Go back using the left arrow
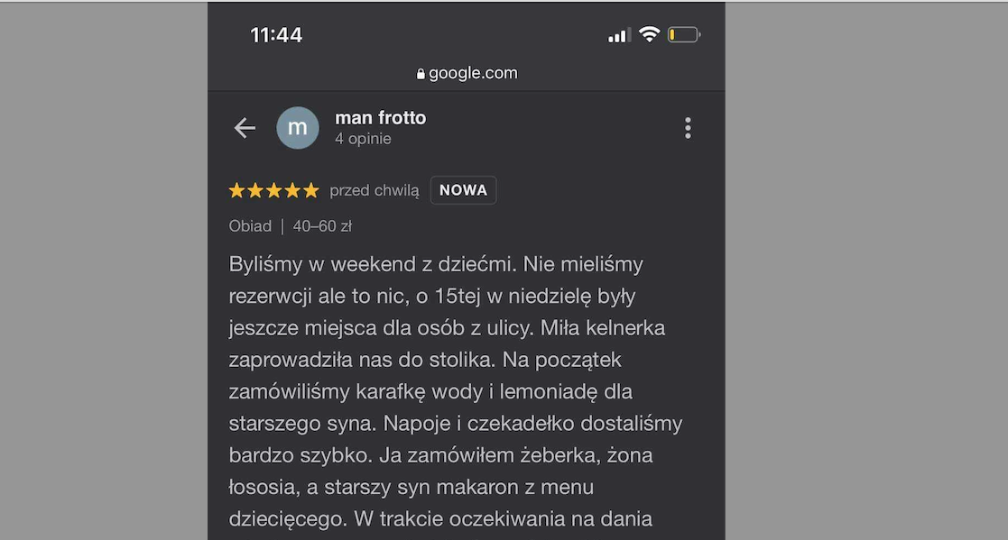This screenshot has width=1008, height=540. (x=245, y=128)
